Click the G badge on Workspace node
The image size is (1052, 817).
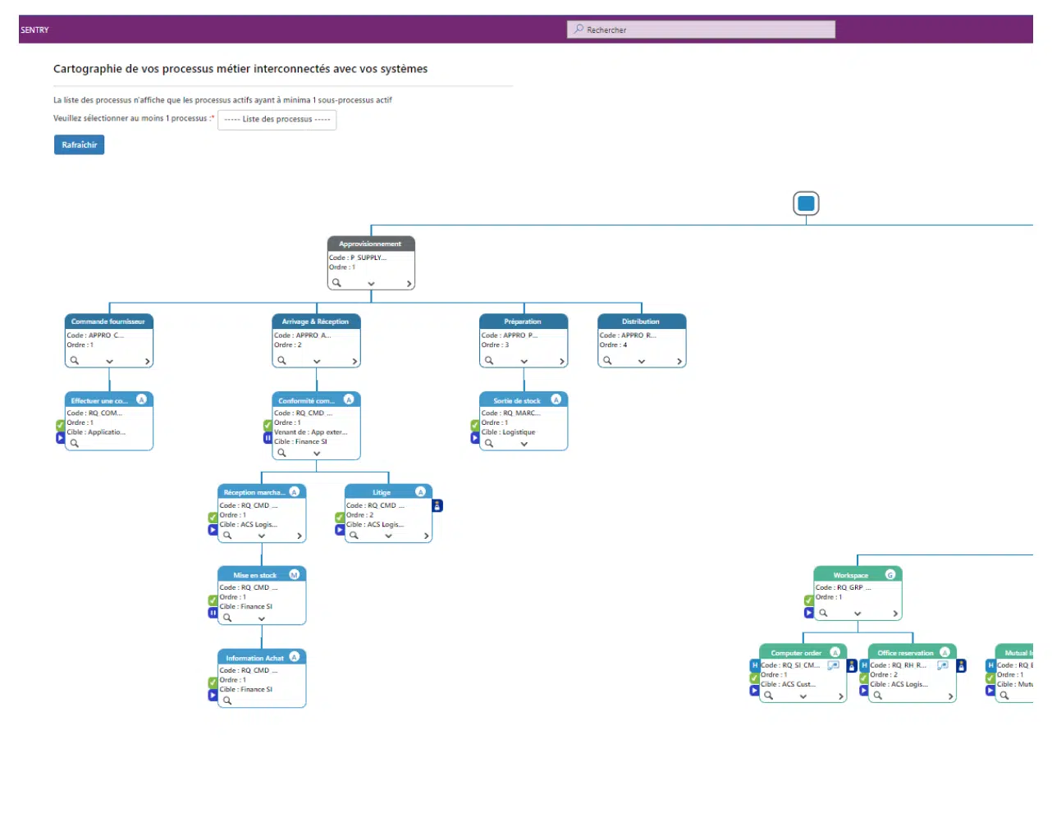pos(890,575)
